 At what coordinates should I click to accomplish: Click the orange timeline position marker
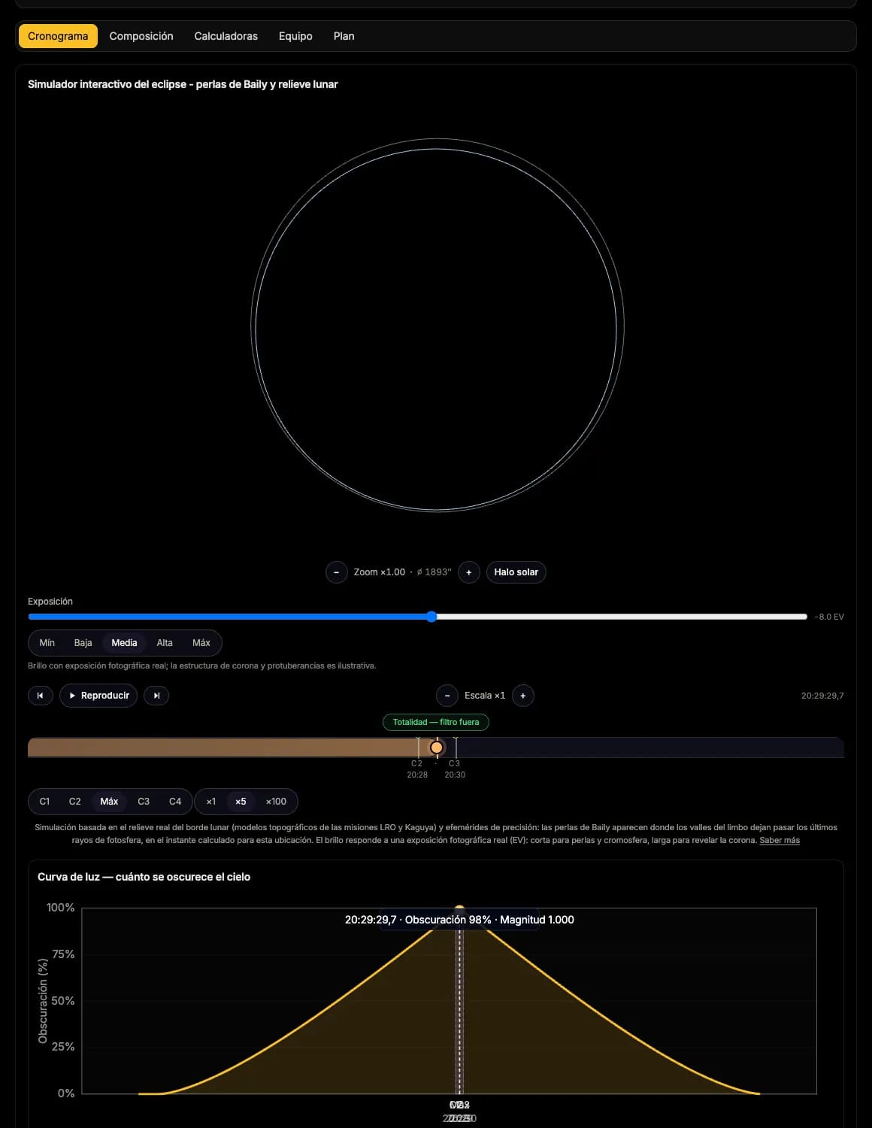pos(437,747)
